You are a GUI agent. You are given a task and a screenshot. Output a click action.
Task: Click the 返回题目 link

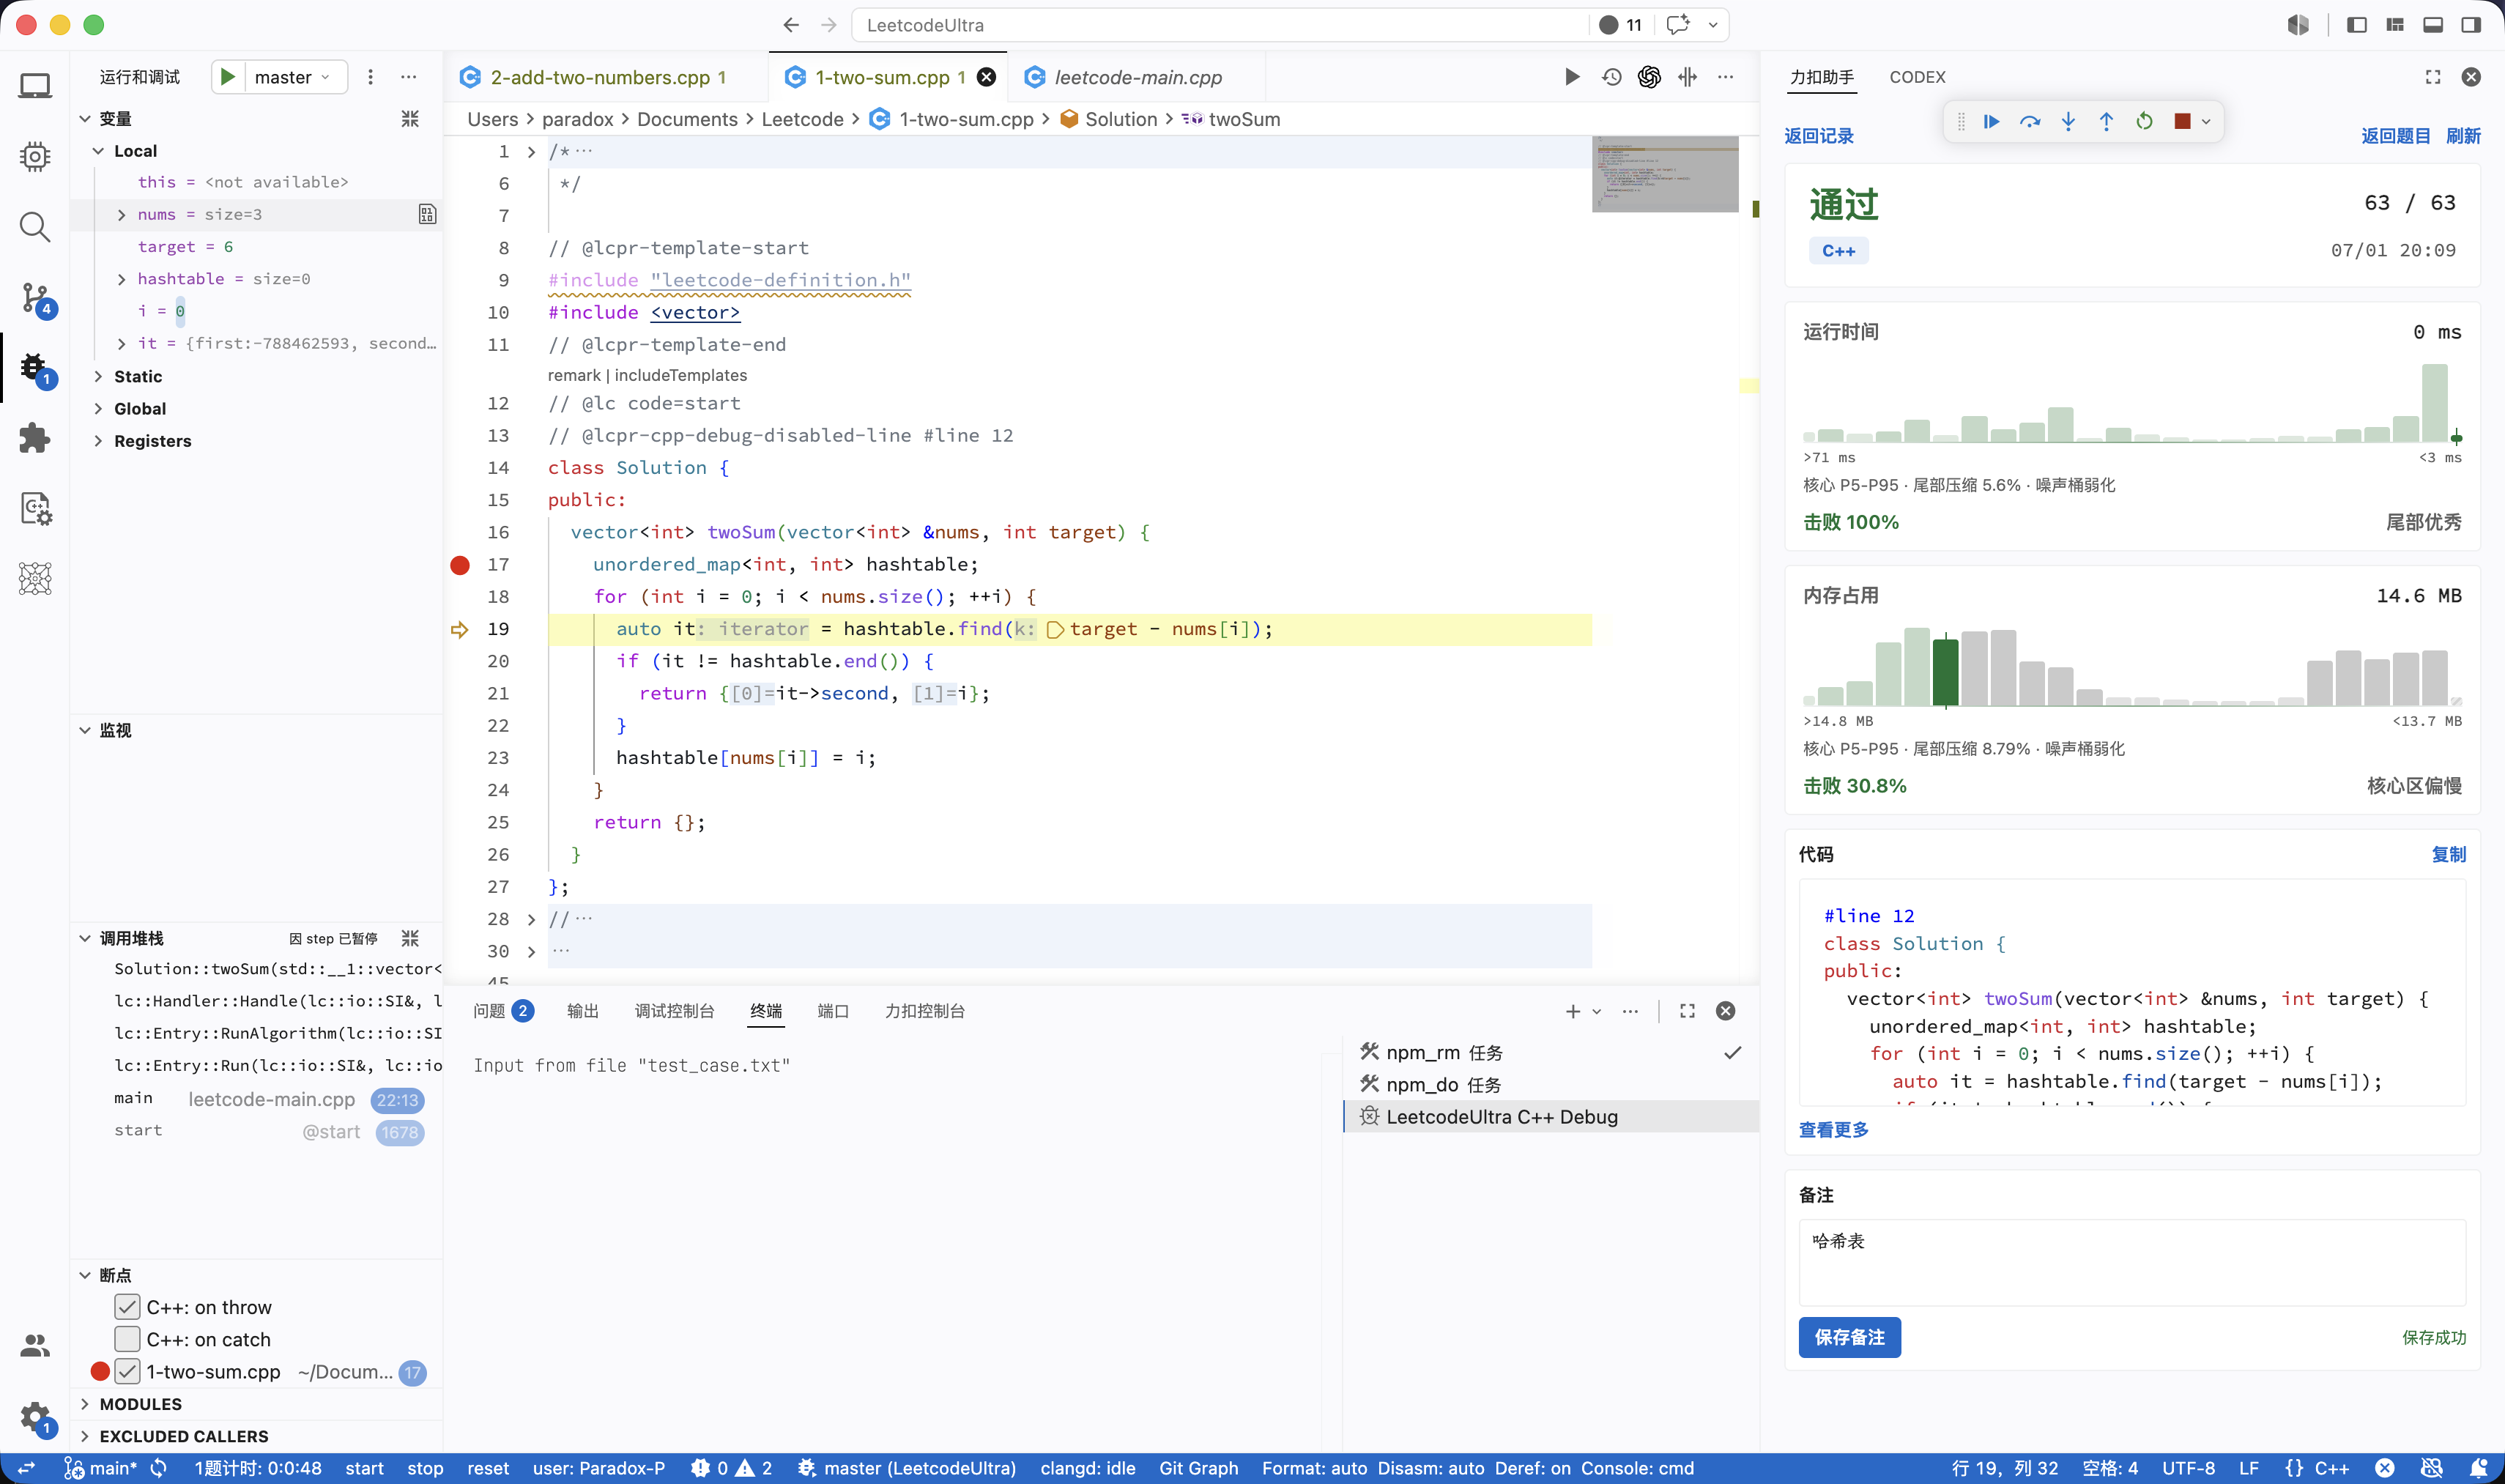click(2395, 136)
